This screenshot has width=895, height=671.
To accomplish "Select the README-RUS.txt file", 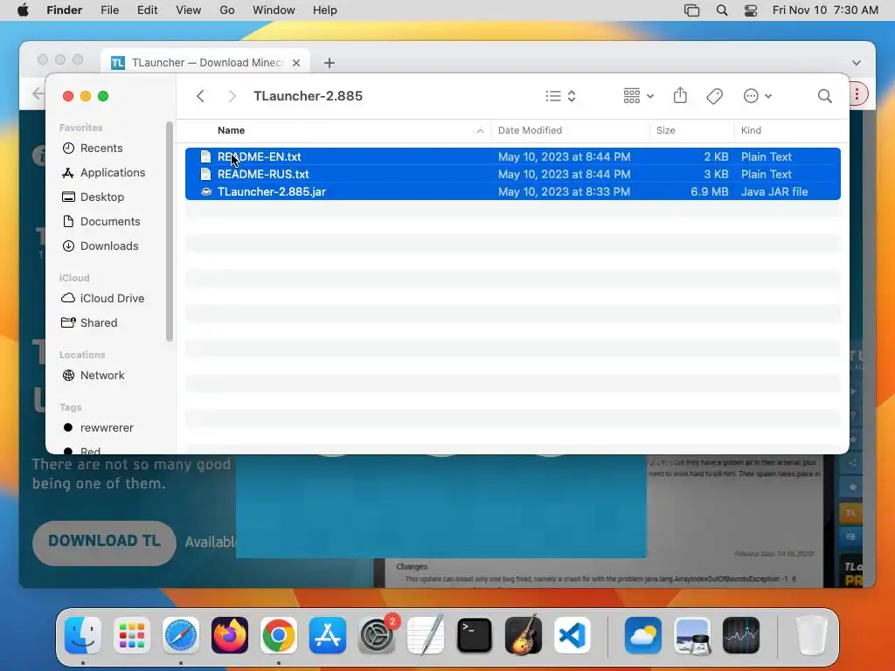I will 512,174.
